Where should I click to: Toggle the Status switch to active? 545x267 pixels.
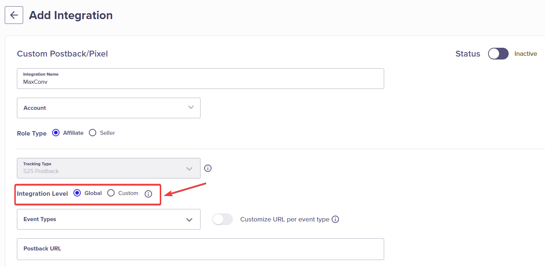(x=498, y=54)
